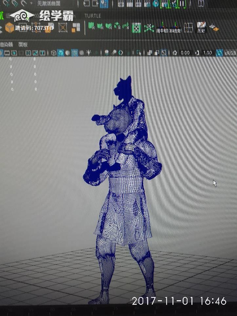This screenshot has height=316, width=237.
Task: Toggle the safe action icon in panel toolbar
Action: point(35,53)
